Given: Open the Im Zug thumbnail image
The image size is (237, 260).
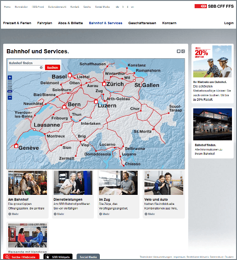Looking at the screenshot, I should 118,183.
